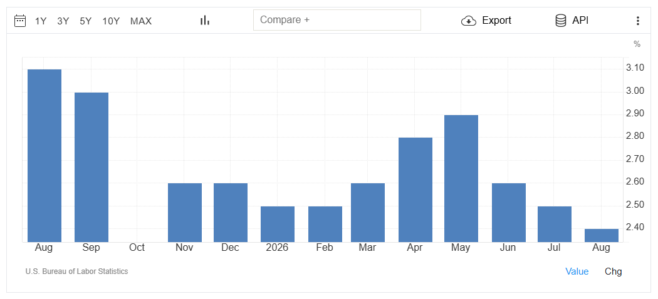The image size is (658, 299).
Task: Open the three-dot more options menu
Action: coord(637,21)
